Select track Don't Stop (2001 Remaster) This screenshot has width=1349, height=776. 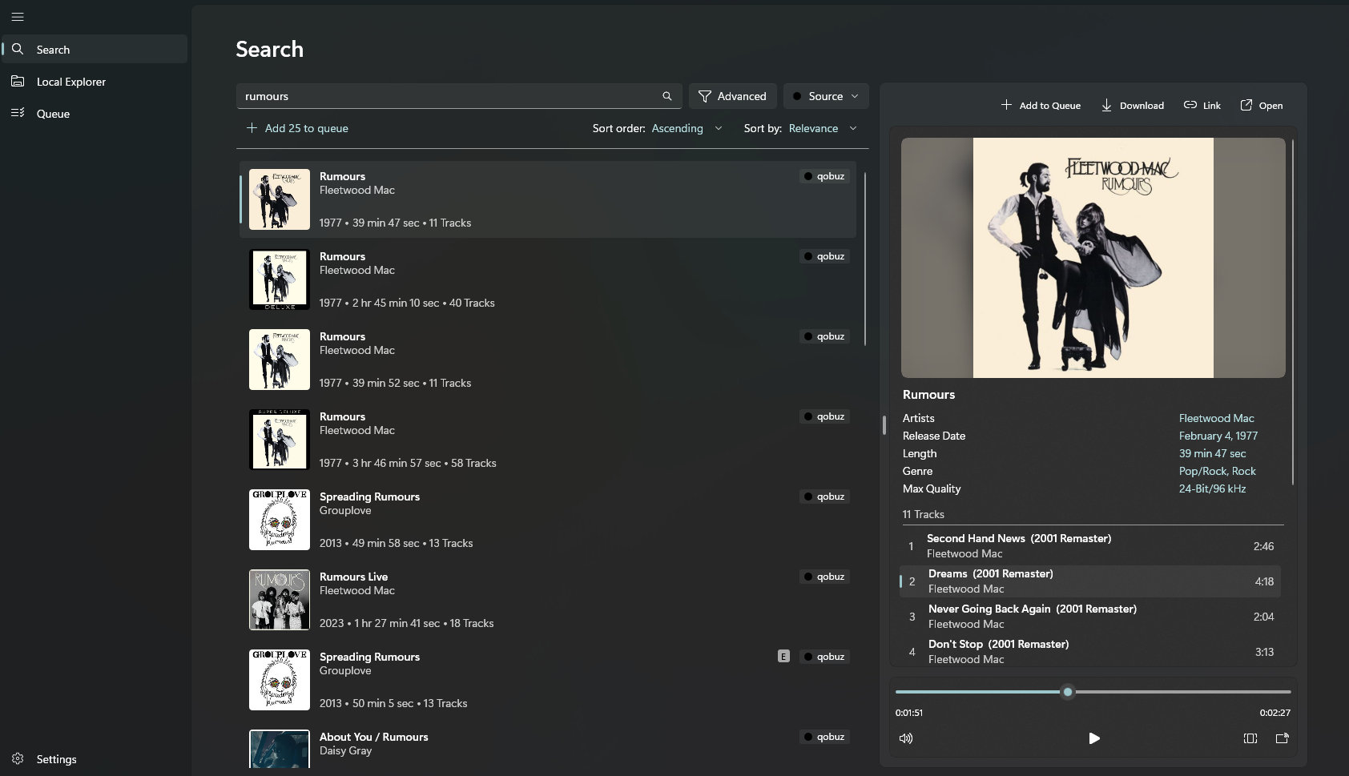(x=1090, y=652)
